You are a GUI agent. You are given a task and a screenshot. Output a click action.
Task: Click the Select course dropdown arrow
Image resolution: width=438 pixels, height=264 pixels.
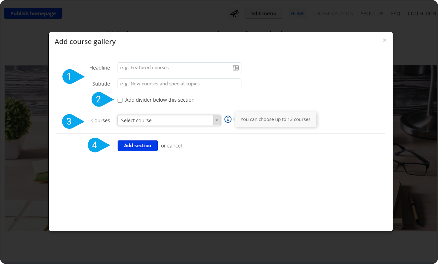pyautogui.click(x=217, y=120)
